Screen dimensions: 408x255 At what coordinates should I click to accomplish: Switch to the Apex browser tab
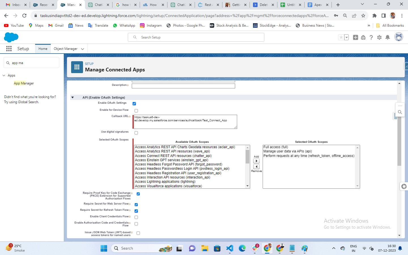click(318, 5)
